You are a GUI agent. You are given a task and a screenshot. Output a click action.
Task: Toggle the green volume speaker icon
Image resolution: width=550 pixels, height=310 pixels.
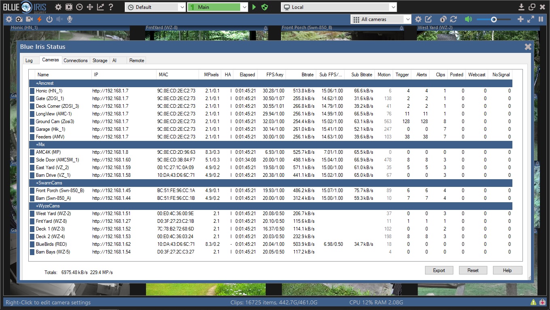[x=468, y=19]
